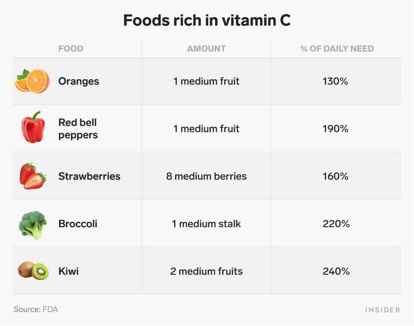Click the Oranges label text
Viewport: 414px width, 326px height.
(x=79, y=81)
